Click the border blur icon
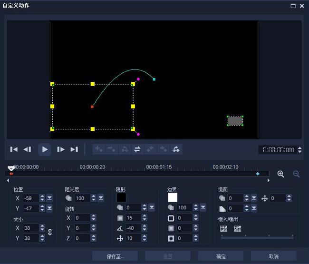Screen dimensions: 309x264 (x=171, y=228)
